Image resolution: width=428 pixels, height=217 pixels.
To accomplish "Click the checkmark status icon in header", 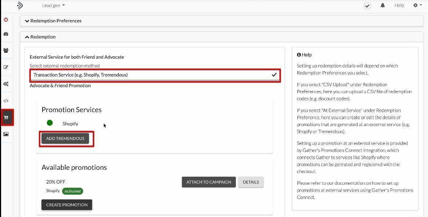I will (367, 5).
